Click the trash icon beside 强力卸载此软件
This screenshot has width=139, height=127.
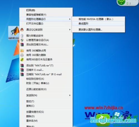(x=22, y=36)
